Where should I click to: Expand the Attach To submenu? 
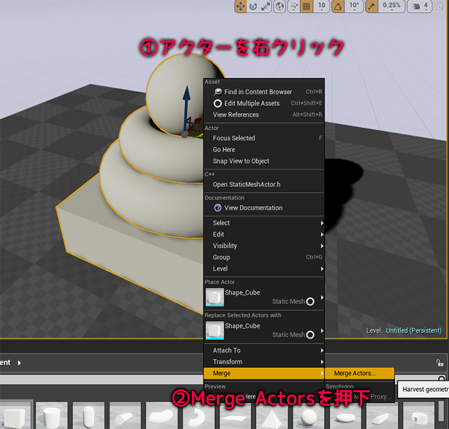click(264, 350)
